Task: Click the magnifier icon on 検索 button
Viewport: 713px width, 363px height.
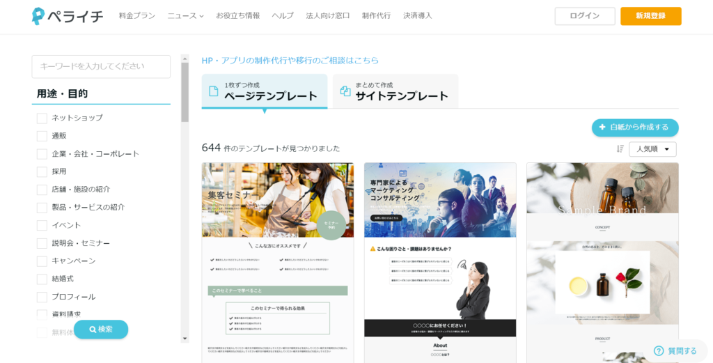Action: [x=92, y=330]
